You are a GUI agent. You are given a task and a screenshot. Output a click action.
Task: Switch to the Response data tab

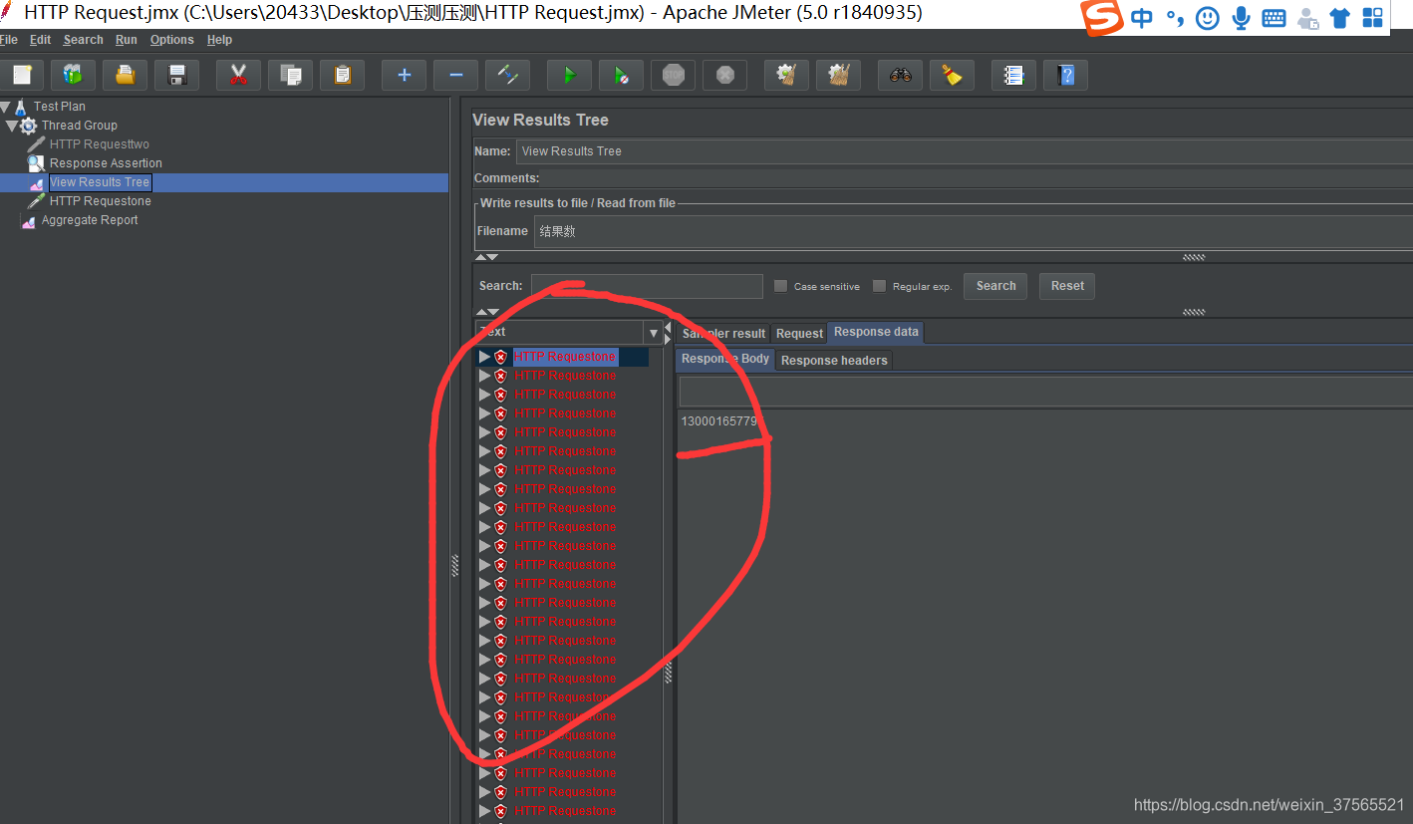point(876,332)
